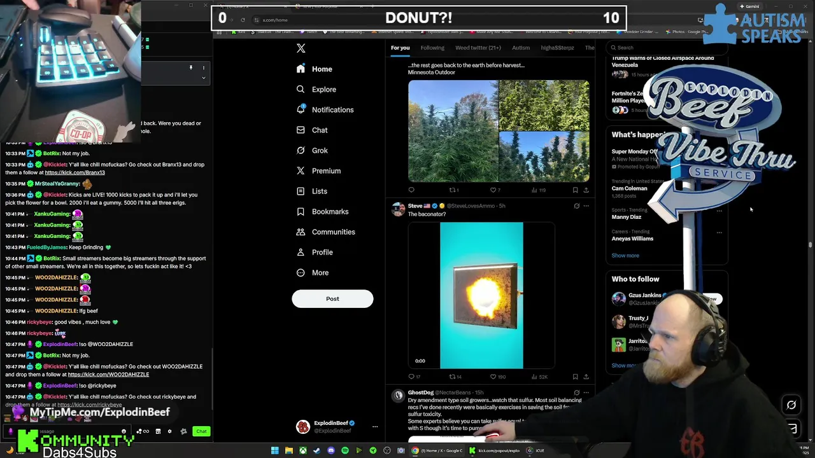Open Chat envelope icon in sidebar
Screen dimensions: 815x458
[301, 130]
